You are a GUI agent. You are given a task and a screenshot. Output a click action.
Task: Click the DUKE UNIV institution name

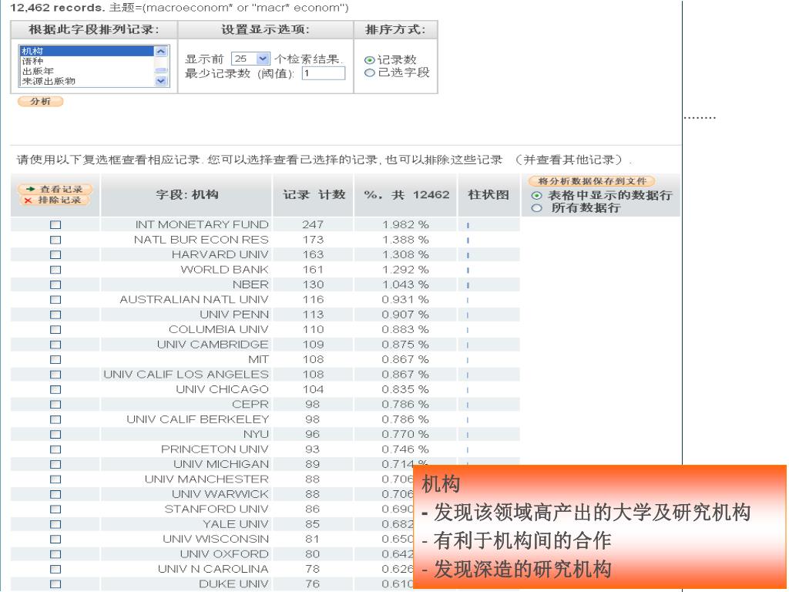click(233, 584)
